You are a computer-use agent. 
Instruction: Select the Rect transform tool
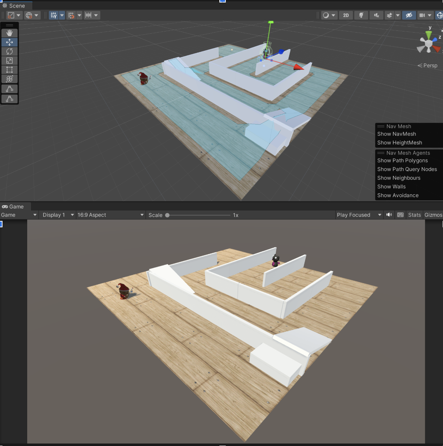(x=10, y=70)
